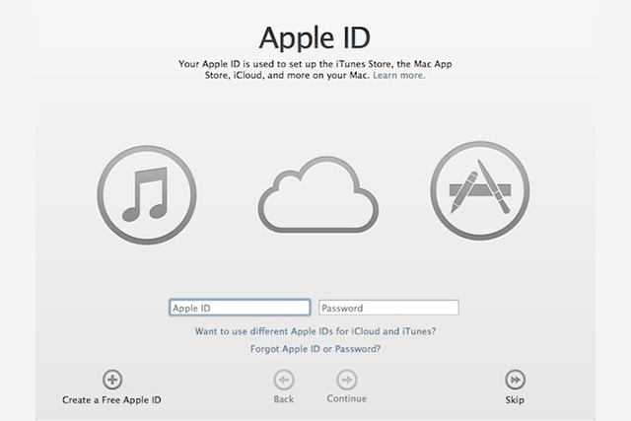Open 'Forgot Apple ID or Password?' link

point(315,349)
